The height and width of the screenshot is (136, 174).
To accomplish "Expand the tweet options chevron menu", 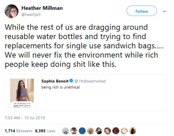I will (165, 11).
